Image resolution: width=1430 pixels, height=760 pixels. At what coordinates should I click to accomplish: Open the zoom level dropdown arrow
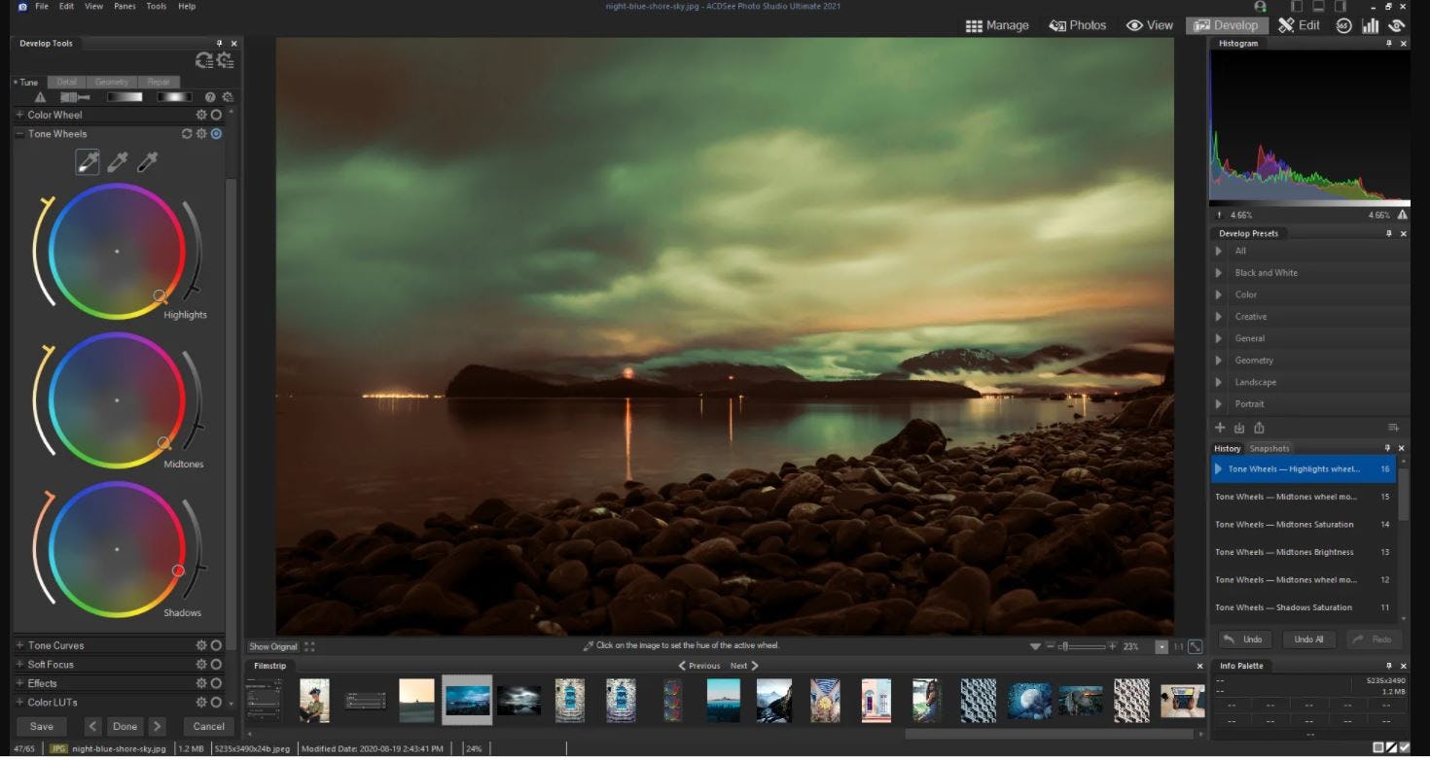click(1162, 646)
